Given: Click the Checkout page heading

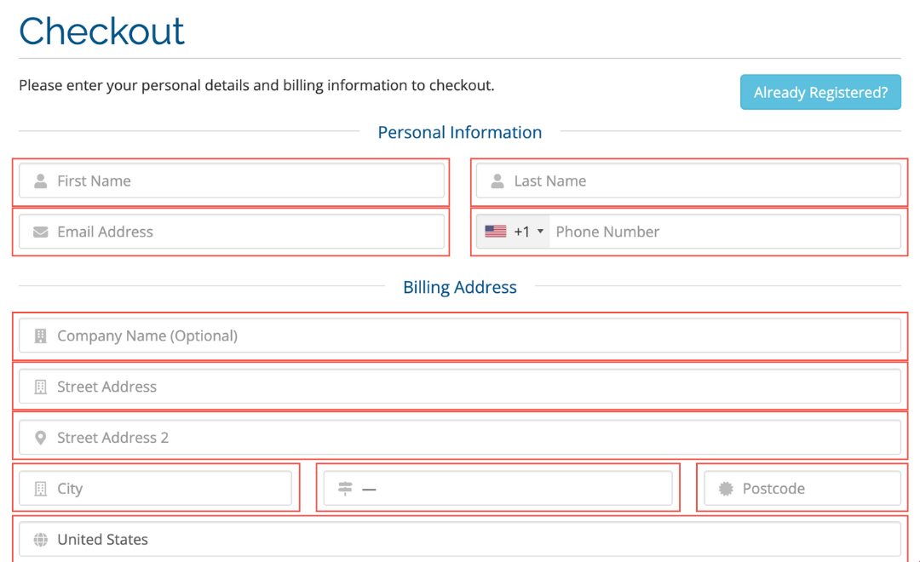Looking at the screenshot, I should [102, 32].
